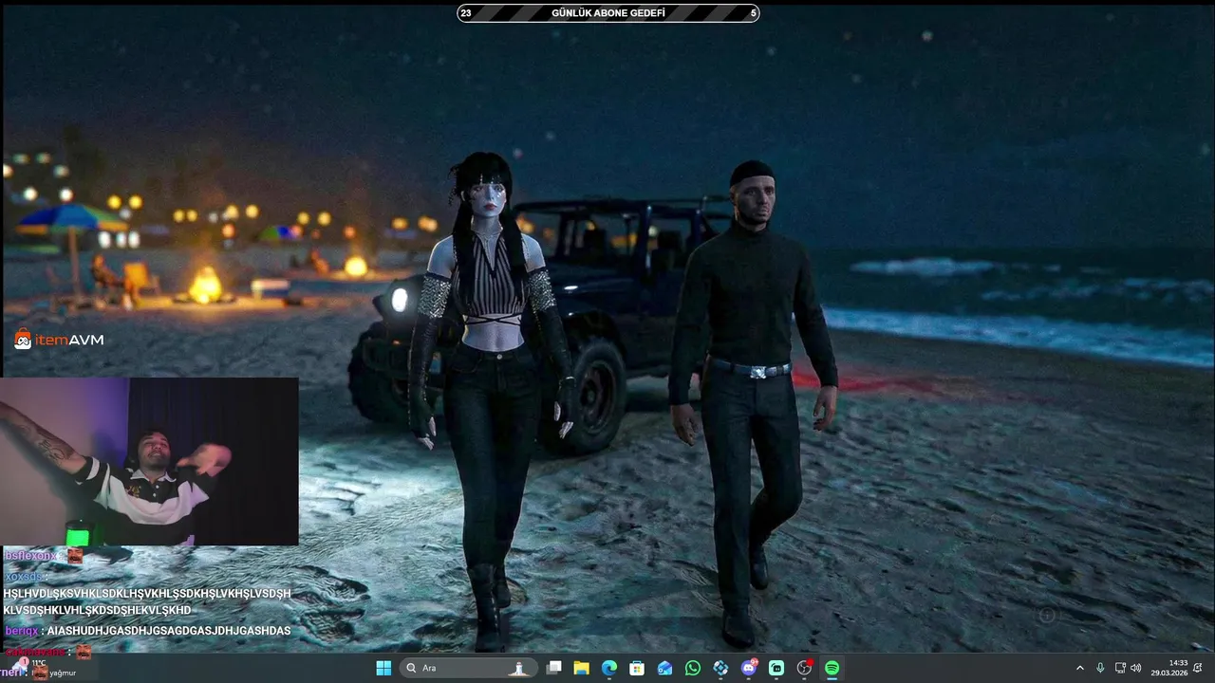Open Discord from the taskbar

click(x=749, y=668)
